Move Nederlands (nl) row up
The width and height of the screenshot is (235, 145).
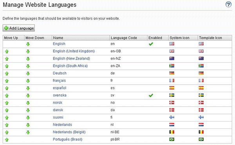[7, 125]
